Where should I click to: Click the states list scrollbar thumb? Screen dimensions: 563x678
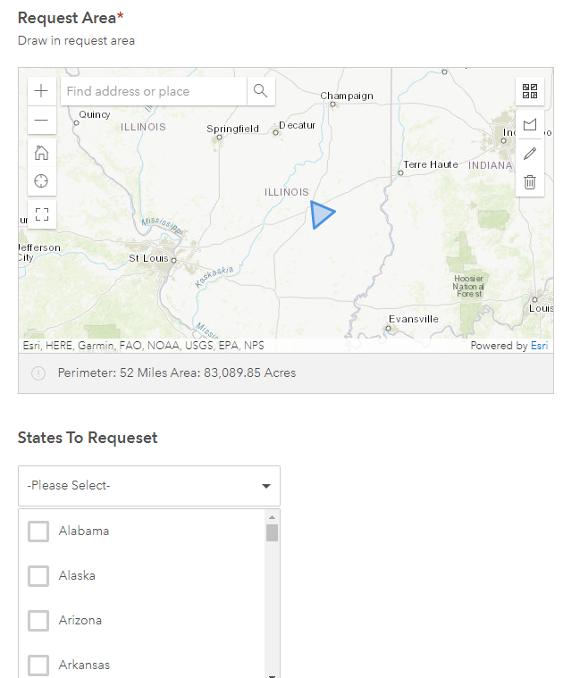[x=272, y=533]
